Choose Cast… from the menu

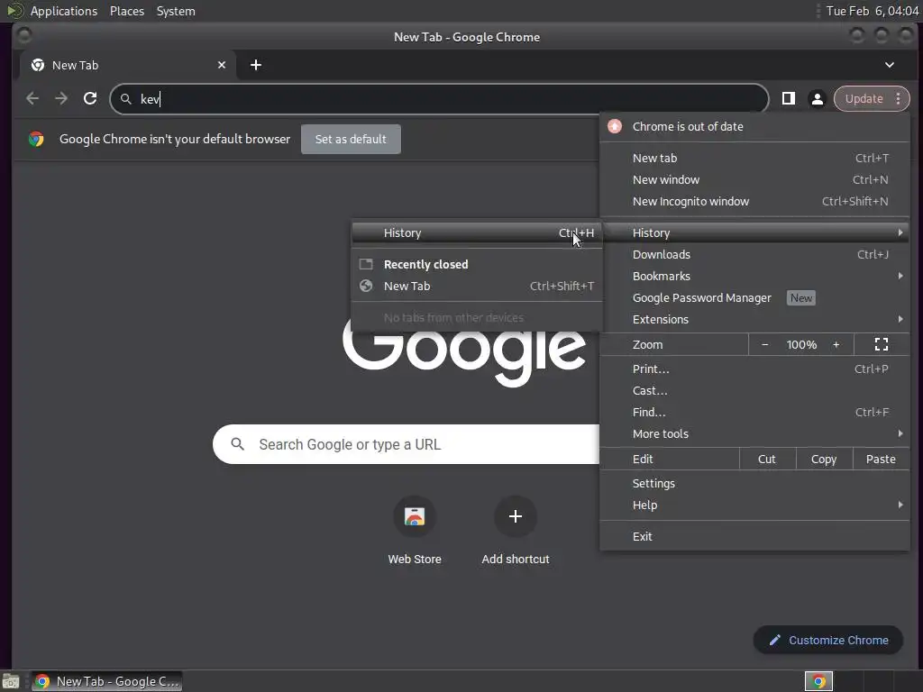[x=754, y=391]
